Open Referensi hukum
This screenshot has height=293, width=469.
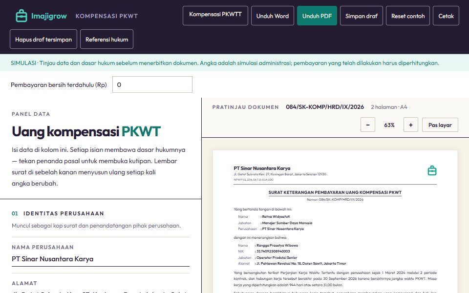tap(107, 39)
